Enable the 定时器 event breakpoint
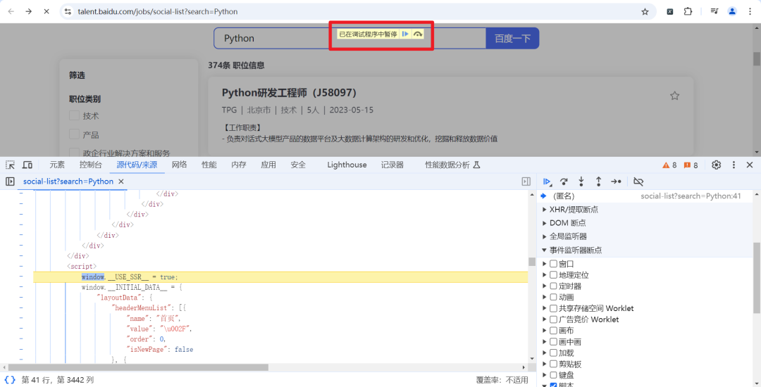This screenshot has width=761, height=387. click(x=553, y=286)
